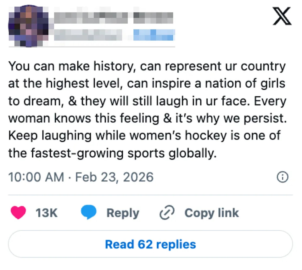View post information via the ⓘ icon
The height and width of the screenshot is (270, 302).
282,177
